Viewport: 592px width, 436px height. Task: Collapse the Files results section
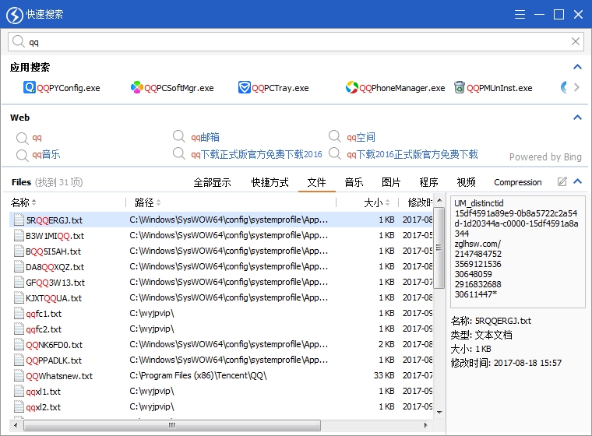click(x=577, y=182)
